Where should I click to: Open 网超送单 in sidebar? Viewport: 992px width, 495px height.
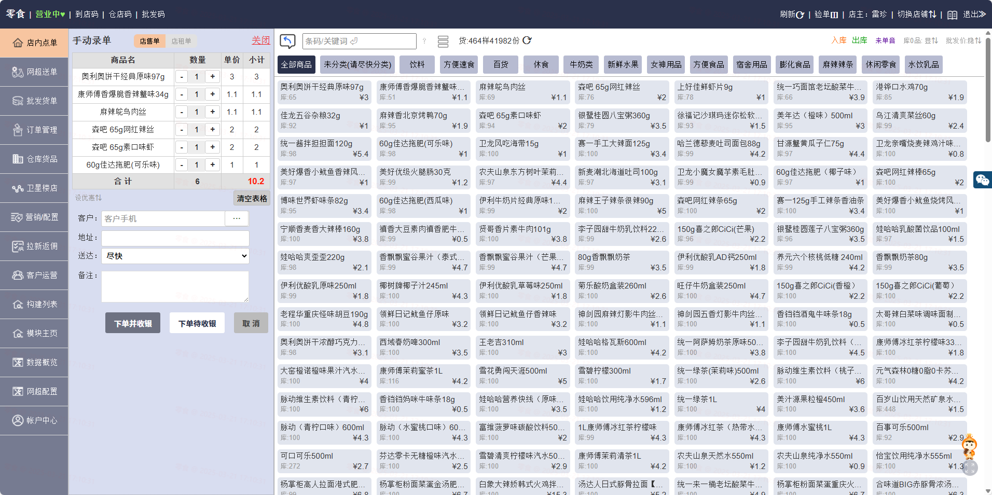click(34, 72)
